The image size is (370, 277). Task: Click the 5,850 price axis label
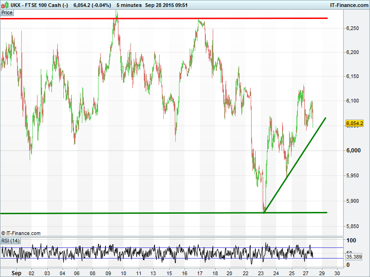pyautogui.click(x=352, y=227)
